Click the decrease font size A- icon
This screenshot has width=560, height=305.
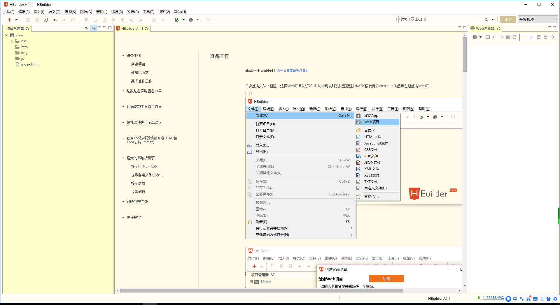pos(163,20)
